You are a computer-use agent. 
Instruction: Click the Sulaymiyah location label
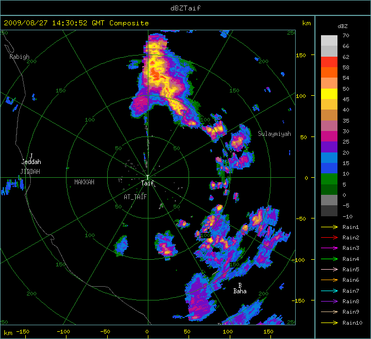pos(274,134)
